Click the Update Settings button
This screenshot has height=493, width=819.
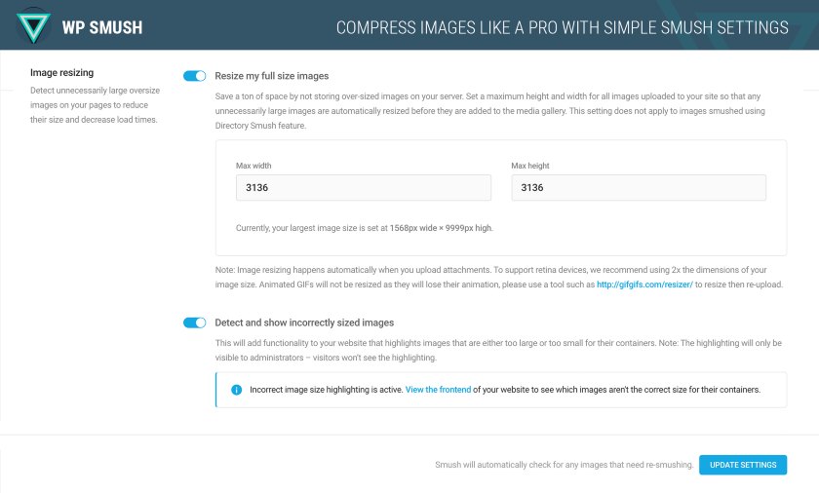pos(743,465)
